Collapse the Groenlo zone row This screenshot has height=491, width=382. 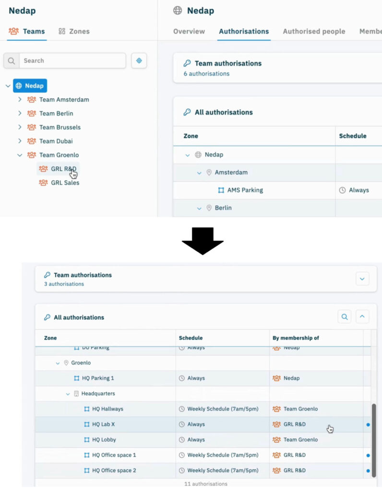(x=58, y=363)
